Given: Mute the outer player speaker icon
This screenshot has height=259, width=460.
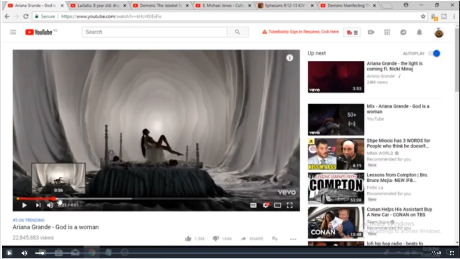Looking at the screenshot, I should click(x=24, y=253).
